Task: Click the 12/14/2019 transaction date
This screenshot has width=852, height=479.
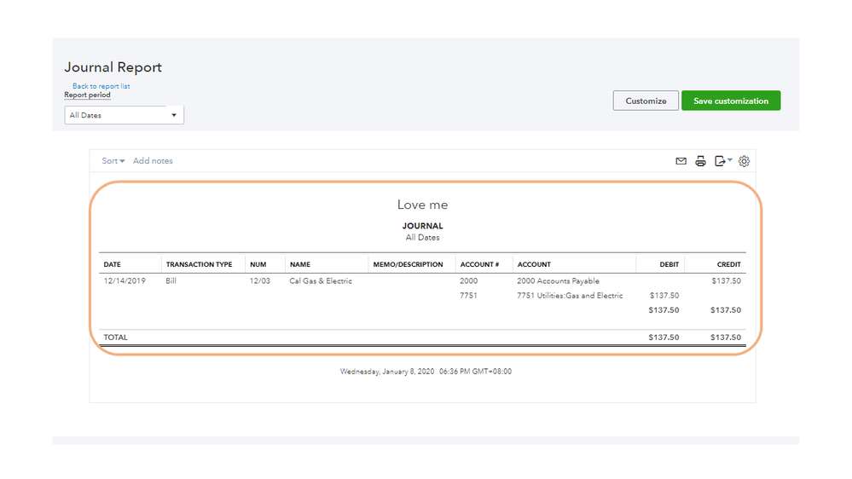Action: (125, 280)
